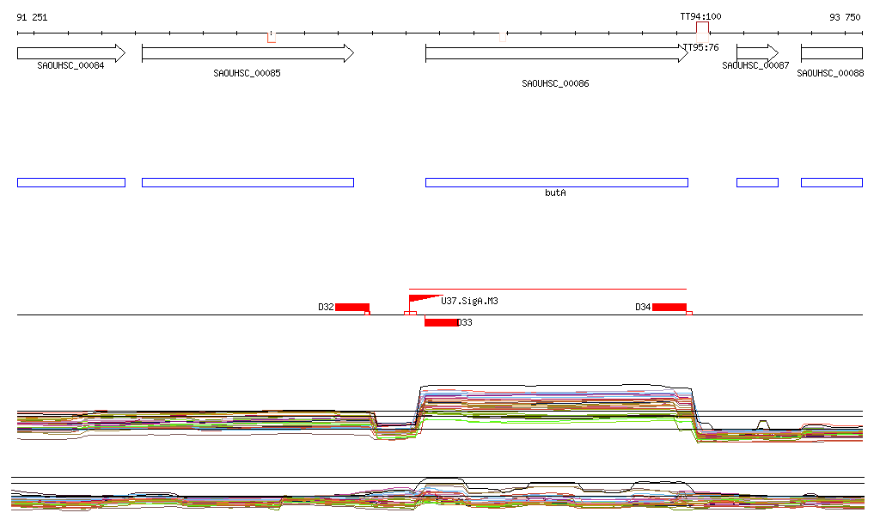This screenshot has width=880, height=525.
Task: Click the blue box under SAOUHSC_00087
Action: coord(757,182)
